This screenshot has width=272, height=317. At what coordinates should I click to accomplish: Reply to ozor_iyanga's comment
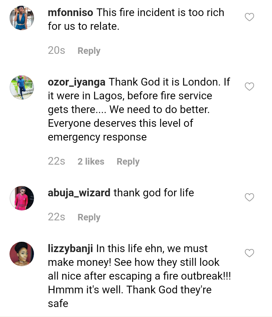click(x=128, y=162)
